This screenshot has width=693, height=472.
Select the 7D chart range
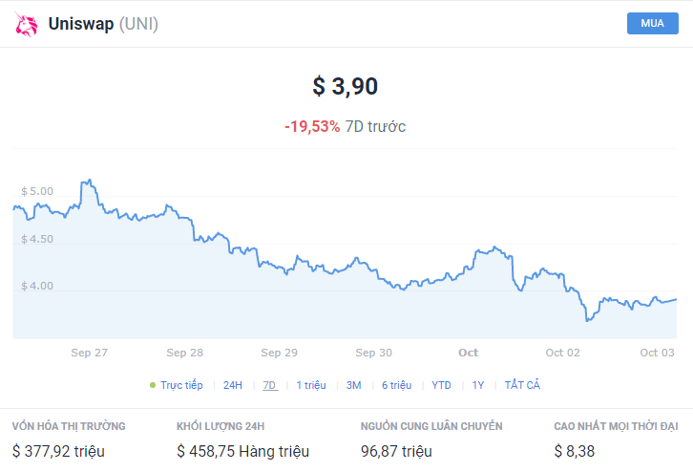270,385
